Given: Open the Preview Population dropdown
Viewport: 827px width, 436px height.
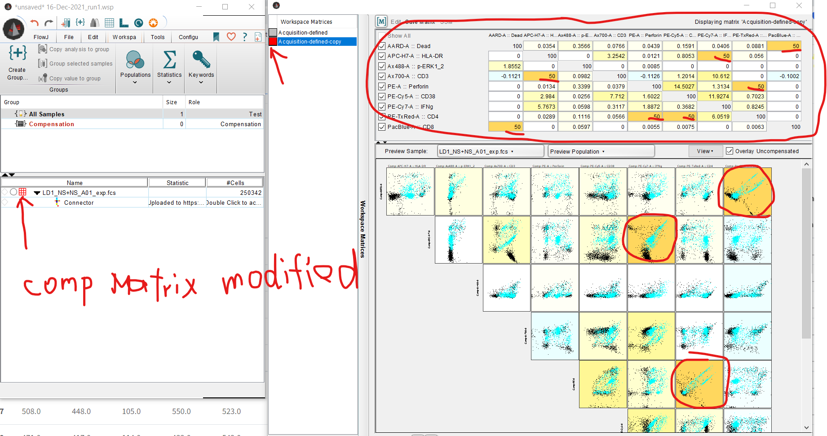Looking at the screenshot, I should [x=601, y=151].
